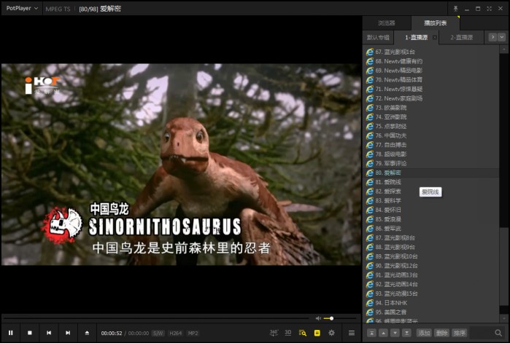The height and width of the screenshot is (343, 510).
Task: Stop the current video
Action: (x=30, y=333)
